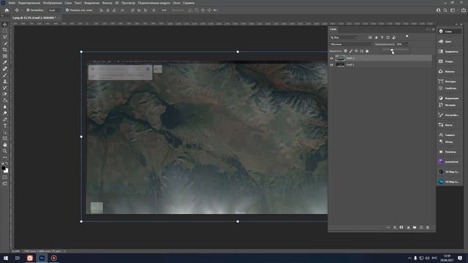This screenshot has width=468, height=263.
Task: Open the История panel button
Action: [450, 105]
